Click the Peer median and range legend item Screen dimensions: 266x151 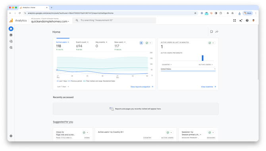tap(99, 81)
